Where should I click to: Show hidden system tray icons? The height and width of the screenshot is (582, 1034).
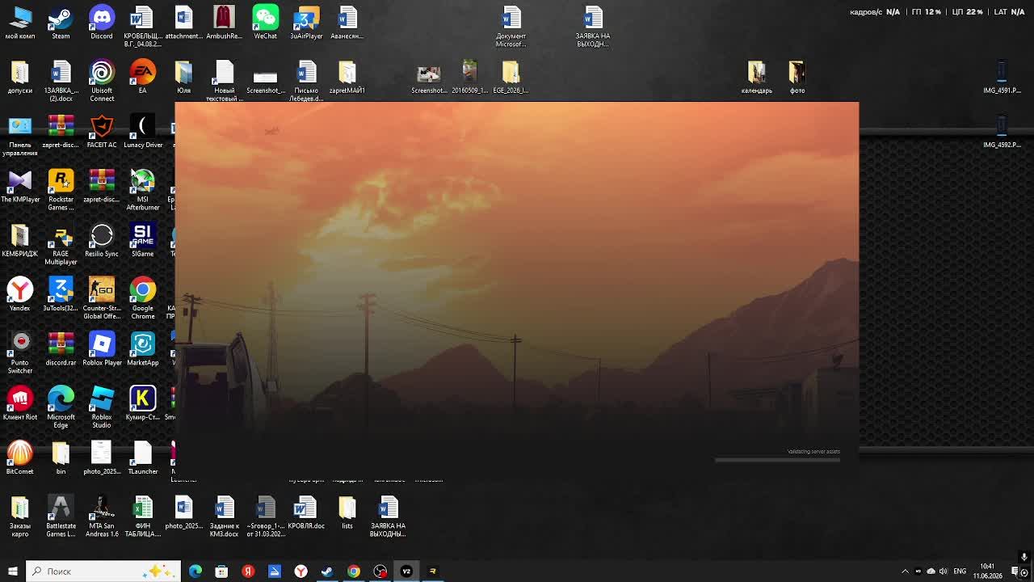(905, 571)
